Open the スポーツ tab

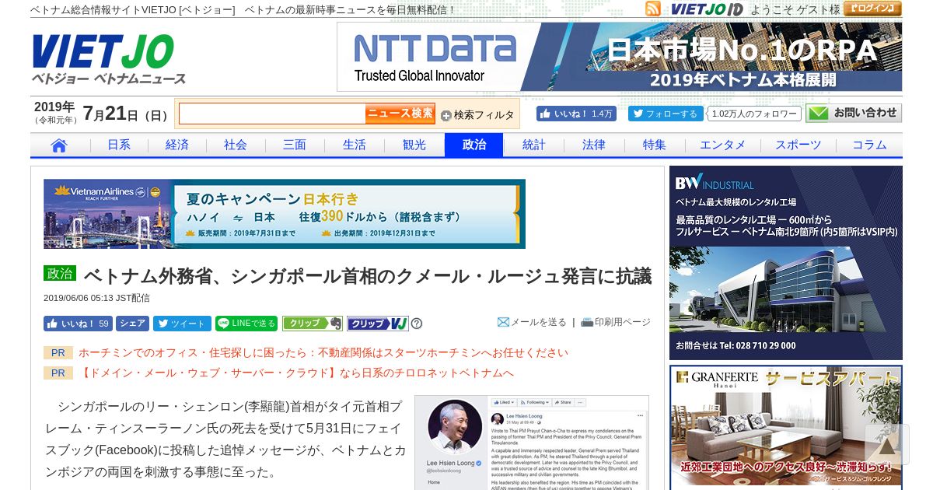[798, 145]
